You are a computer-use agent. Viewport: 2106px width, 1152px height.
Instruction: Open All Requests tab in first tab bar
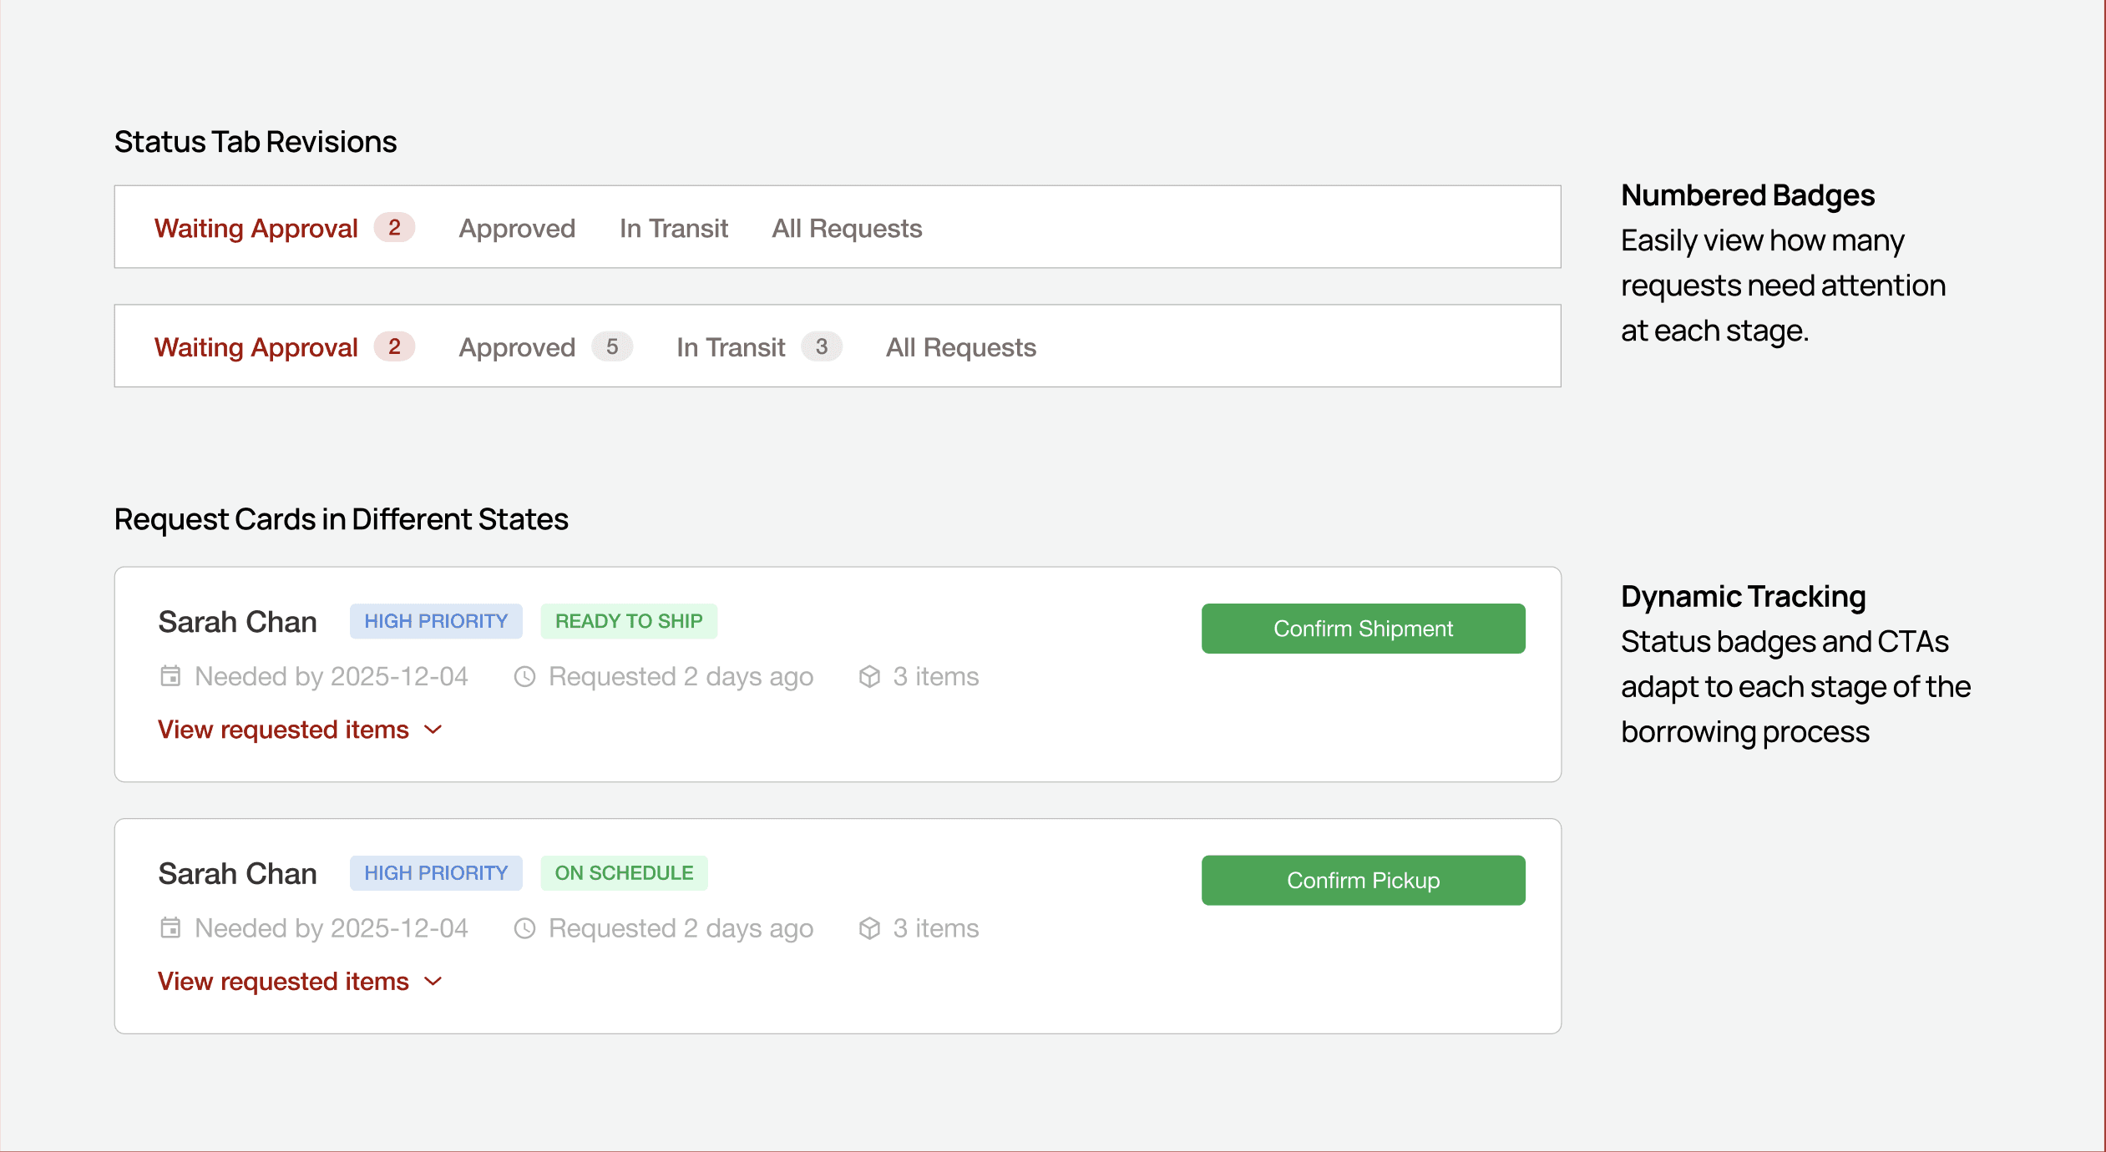[x=847, y=229]
